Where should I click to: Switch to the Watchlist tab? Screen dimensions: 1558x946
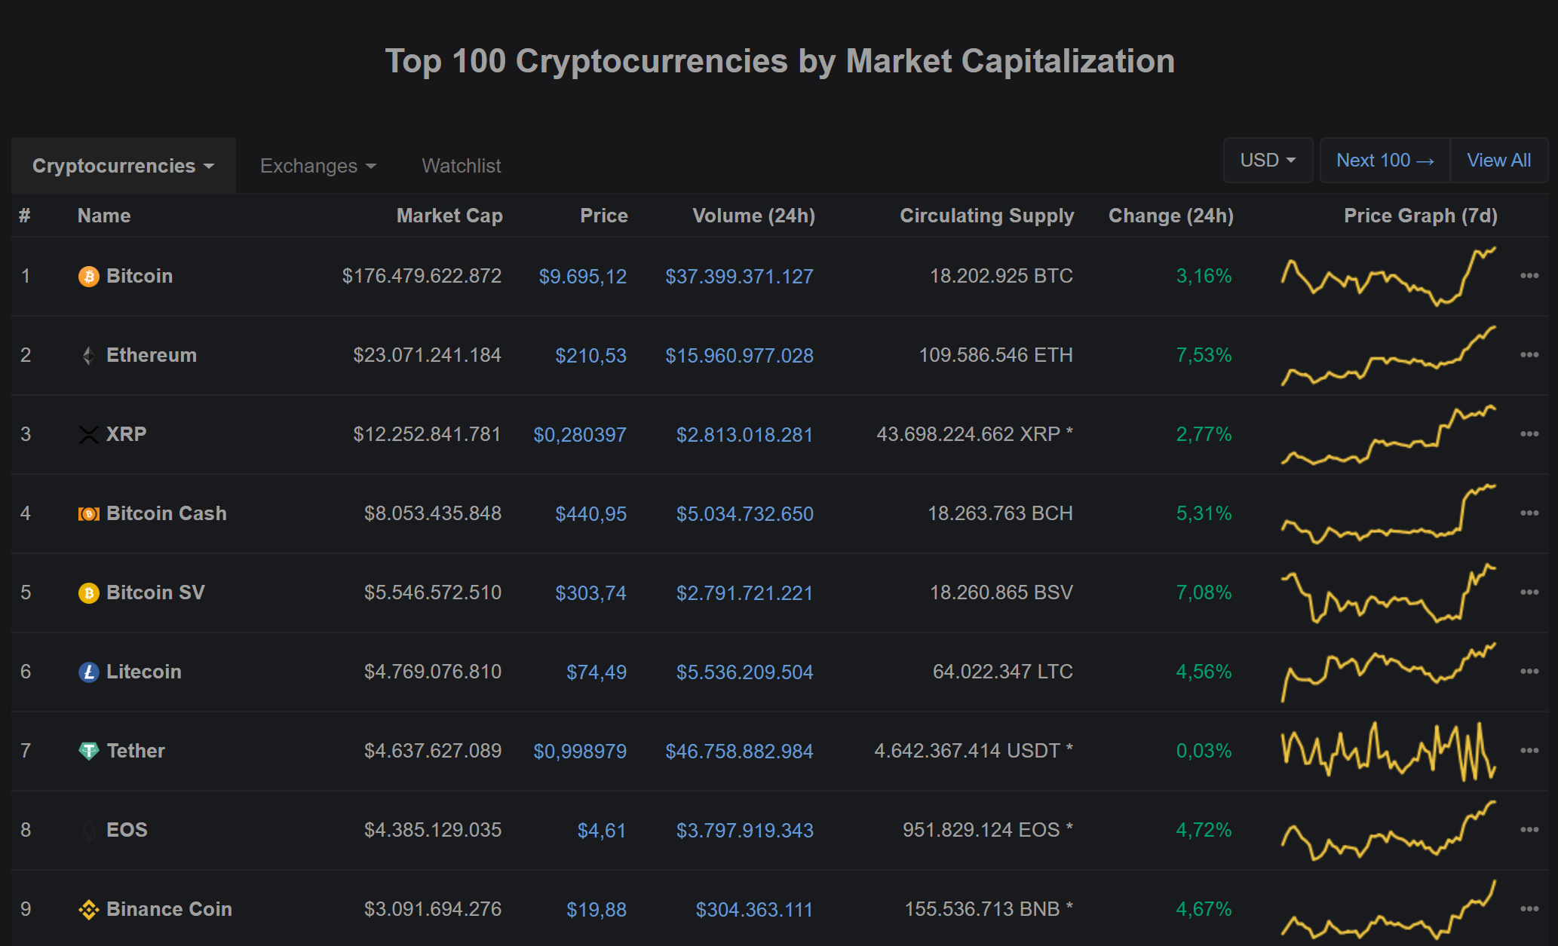coord(461,166)
